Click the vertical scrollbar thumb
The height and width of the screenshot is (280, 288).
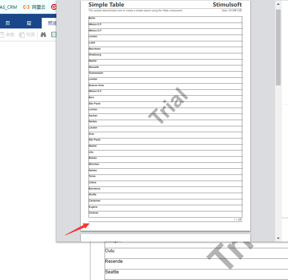click(278, 47)
